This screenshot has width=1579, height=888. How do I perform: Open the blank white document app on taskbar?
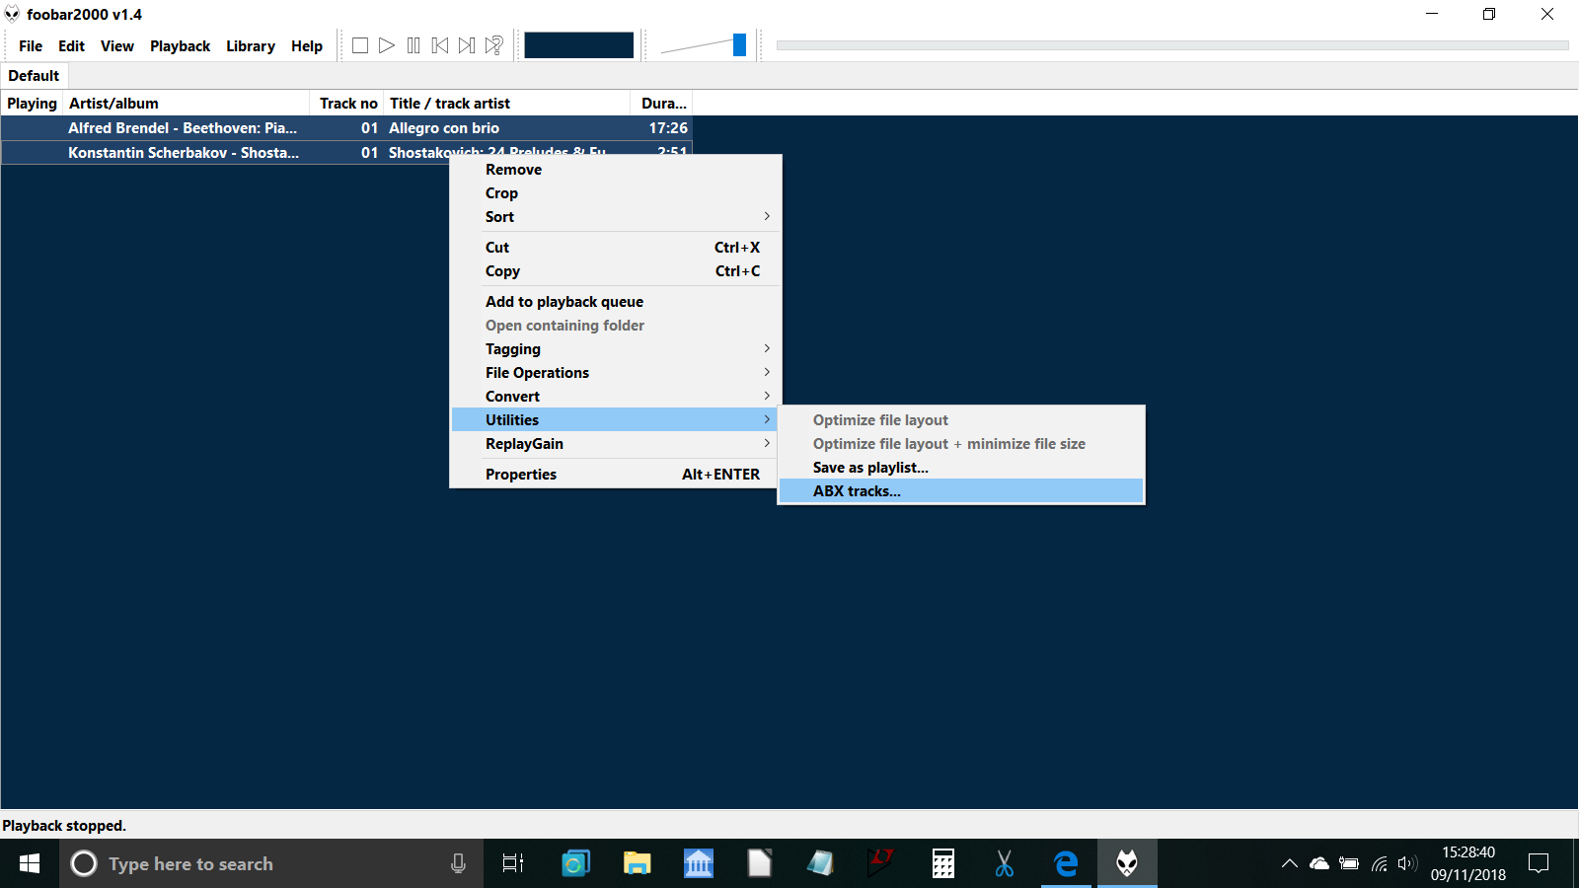click(x=759, y=863)
